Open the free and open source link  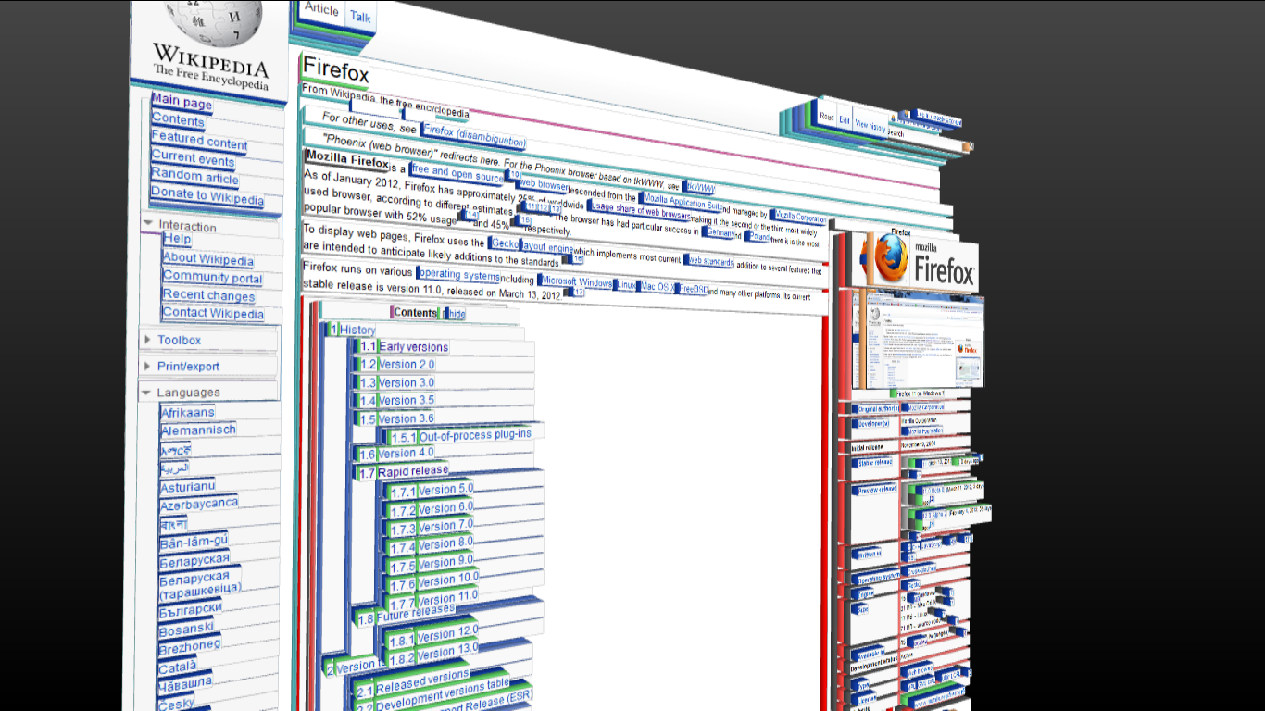tap(458, 172)
